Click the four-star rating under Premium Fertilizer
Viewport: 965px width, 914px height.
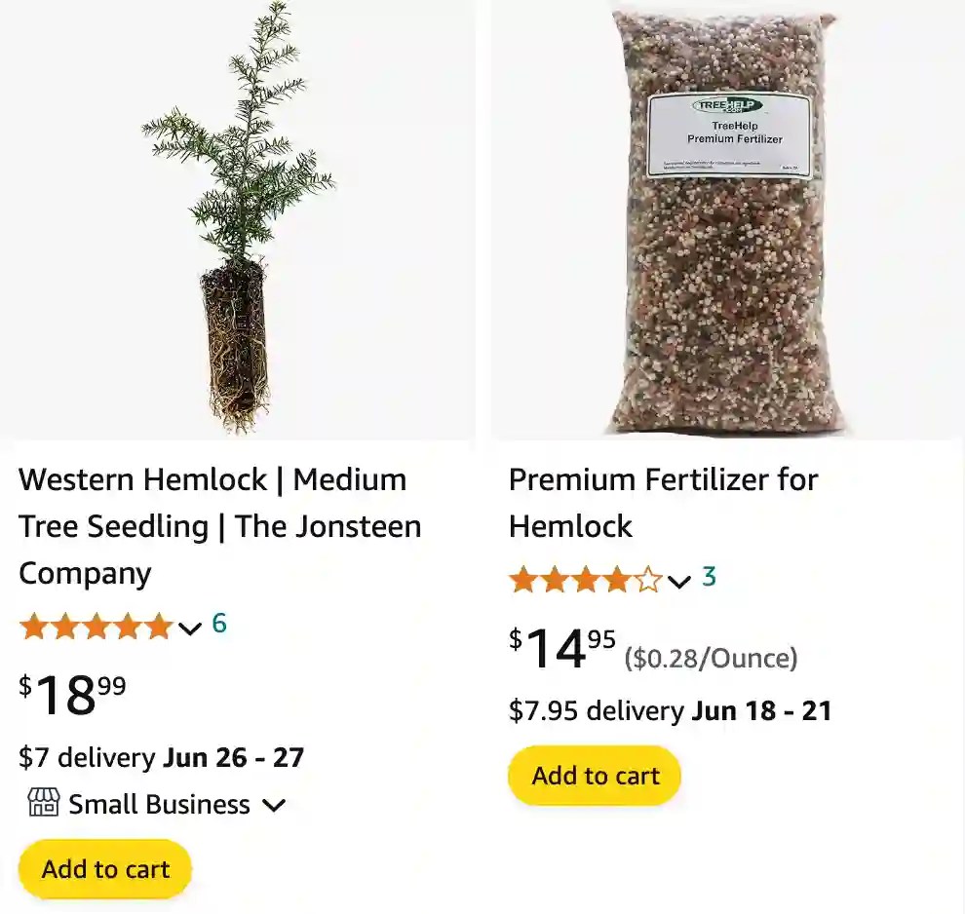[x=584, y=579]
